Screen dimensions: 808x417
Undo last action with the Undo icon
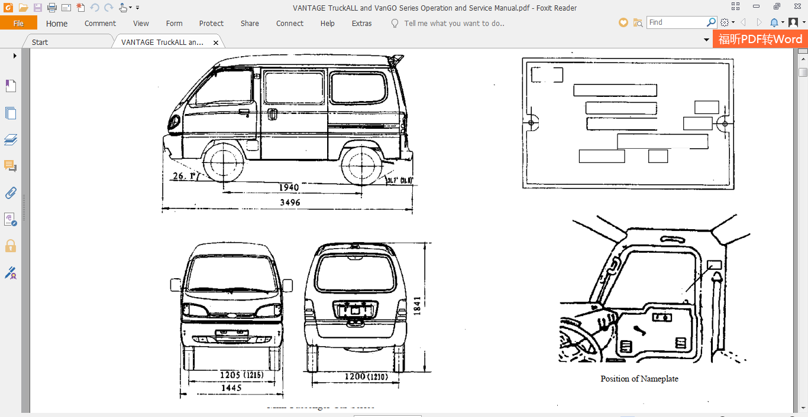click(95, 8)
